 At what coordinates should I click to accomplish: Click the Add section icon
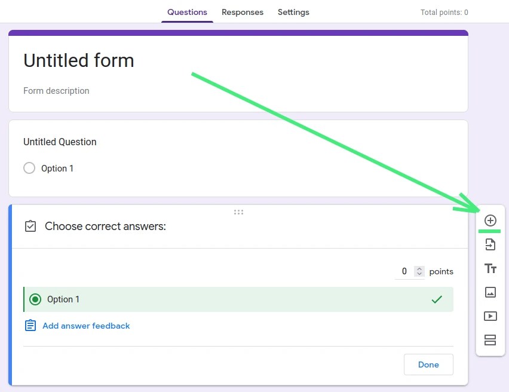click(490, 340)
